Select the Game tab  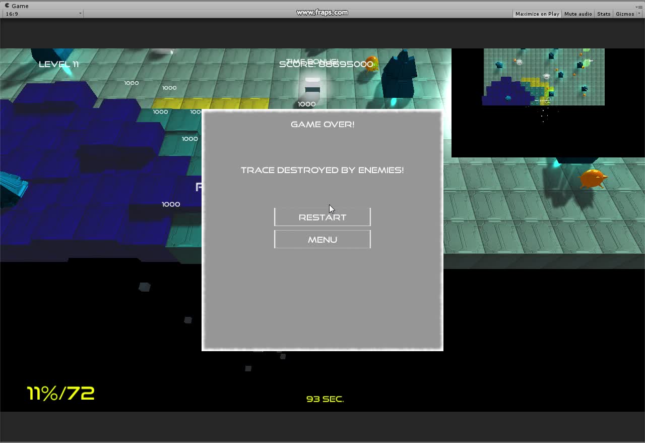17,6
